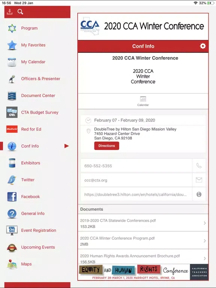Open CTA Budget Survey menu item
Viewport: 216px width, 288px height.
tap(40, 112)
